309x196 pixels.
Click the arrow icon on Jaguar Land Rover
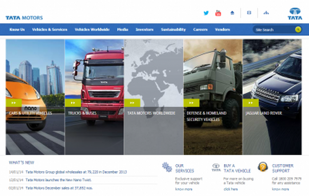tap(251, 103)
